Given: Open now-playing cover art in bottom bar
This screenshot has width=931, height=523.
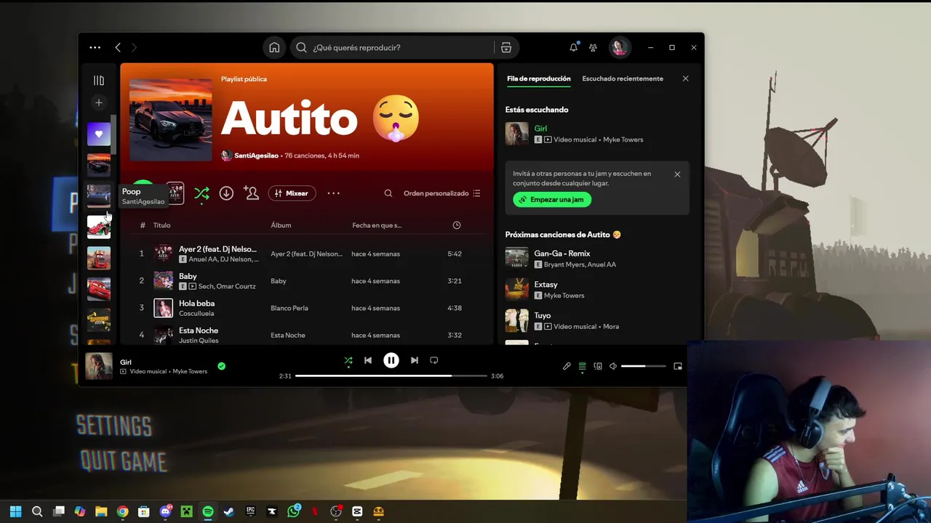Looking at the screenshot, I should pyautogui.click(x=99, y=366).
